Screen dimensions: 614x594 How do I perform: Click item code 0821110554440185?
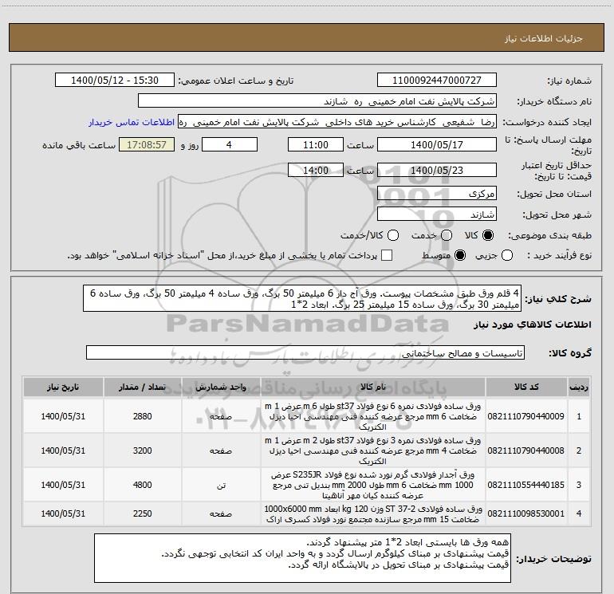[x=526, y=485]
